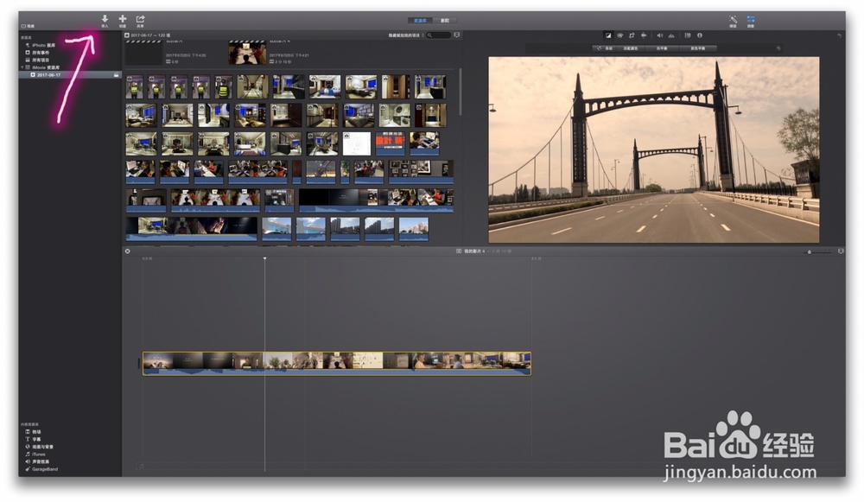
Task: Click the browser search field
Action: [439, 35]
